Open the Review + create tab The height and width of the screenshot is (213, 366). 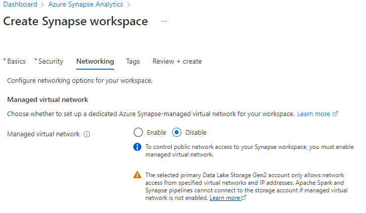coord(177,62)
